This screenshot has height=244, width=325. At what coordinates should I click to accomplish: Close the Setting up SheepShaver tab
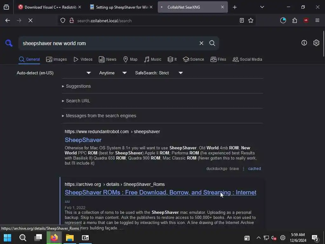click(x=151, y=7)
